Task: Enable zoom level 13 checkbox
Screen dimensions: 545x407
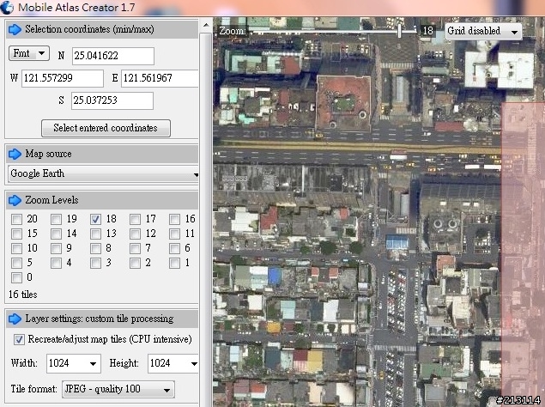Action: coord(95,234)
